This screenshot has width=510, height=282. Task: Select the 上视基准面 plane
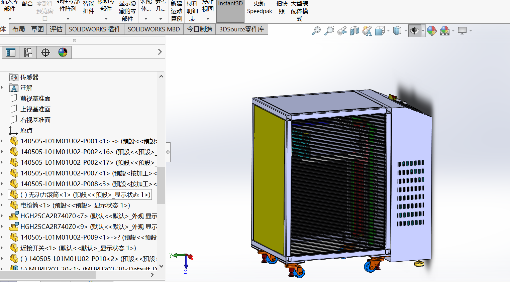click(x=35, y=109)
